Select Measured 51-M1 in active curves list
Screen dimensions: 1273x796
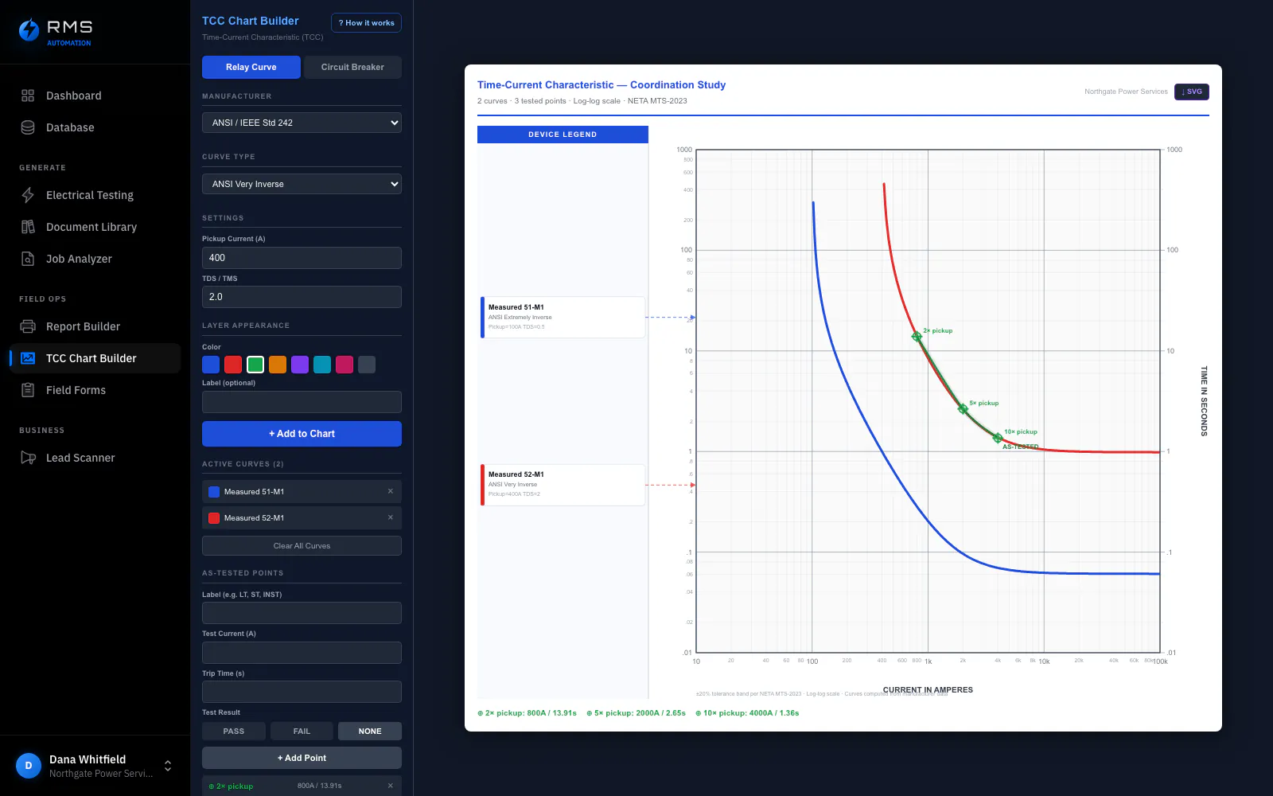tap(302, 491)
